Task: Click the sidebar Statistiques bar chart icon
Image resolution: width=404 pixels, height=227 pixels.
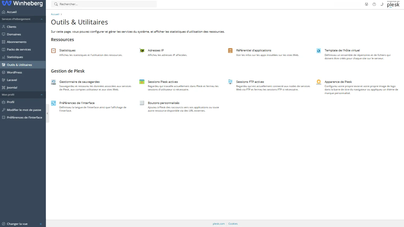Action: pos(4,57)
